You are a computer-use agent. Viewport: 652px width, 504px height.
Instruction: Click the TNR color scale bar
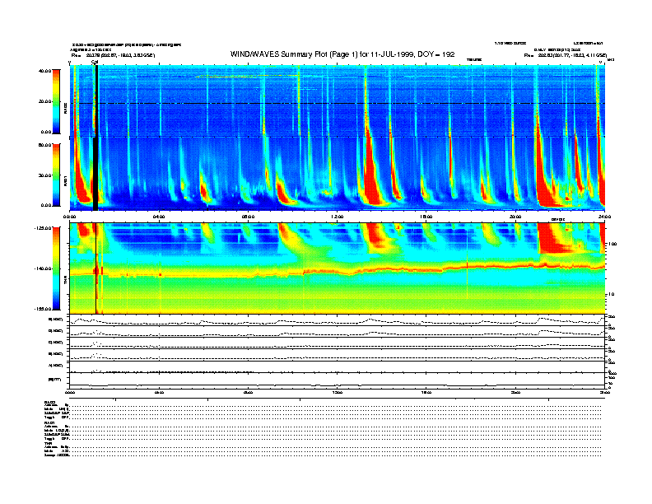56,268
